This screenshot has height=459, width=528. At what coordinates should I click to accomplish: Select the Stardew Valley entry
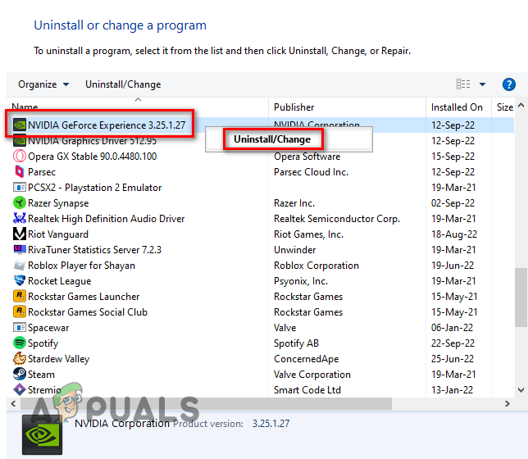58,359
